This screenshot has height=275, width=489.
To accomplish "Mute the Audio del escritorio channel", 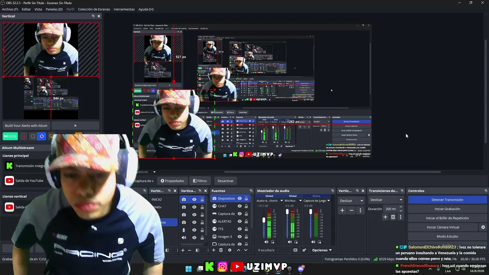I will (266, 242).
